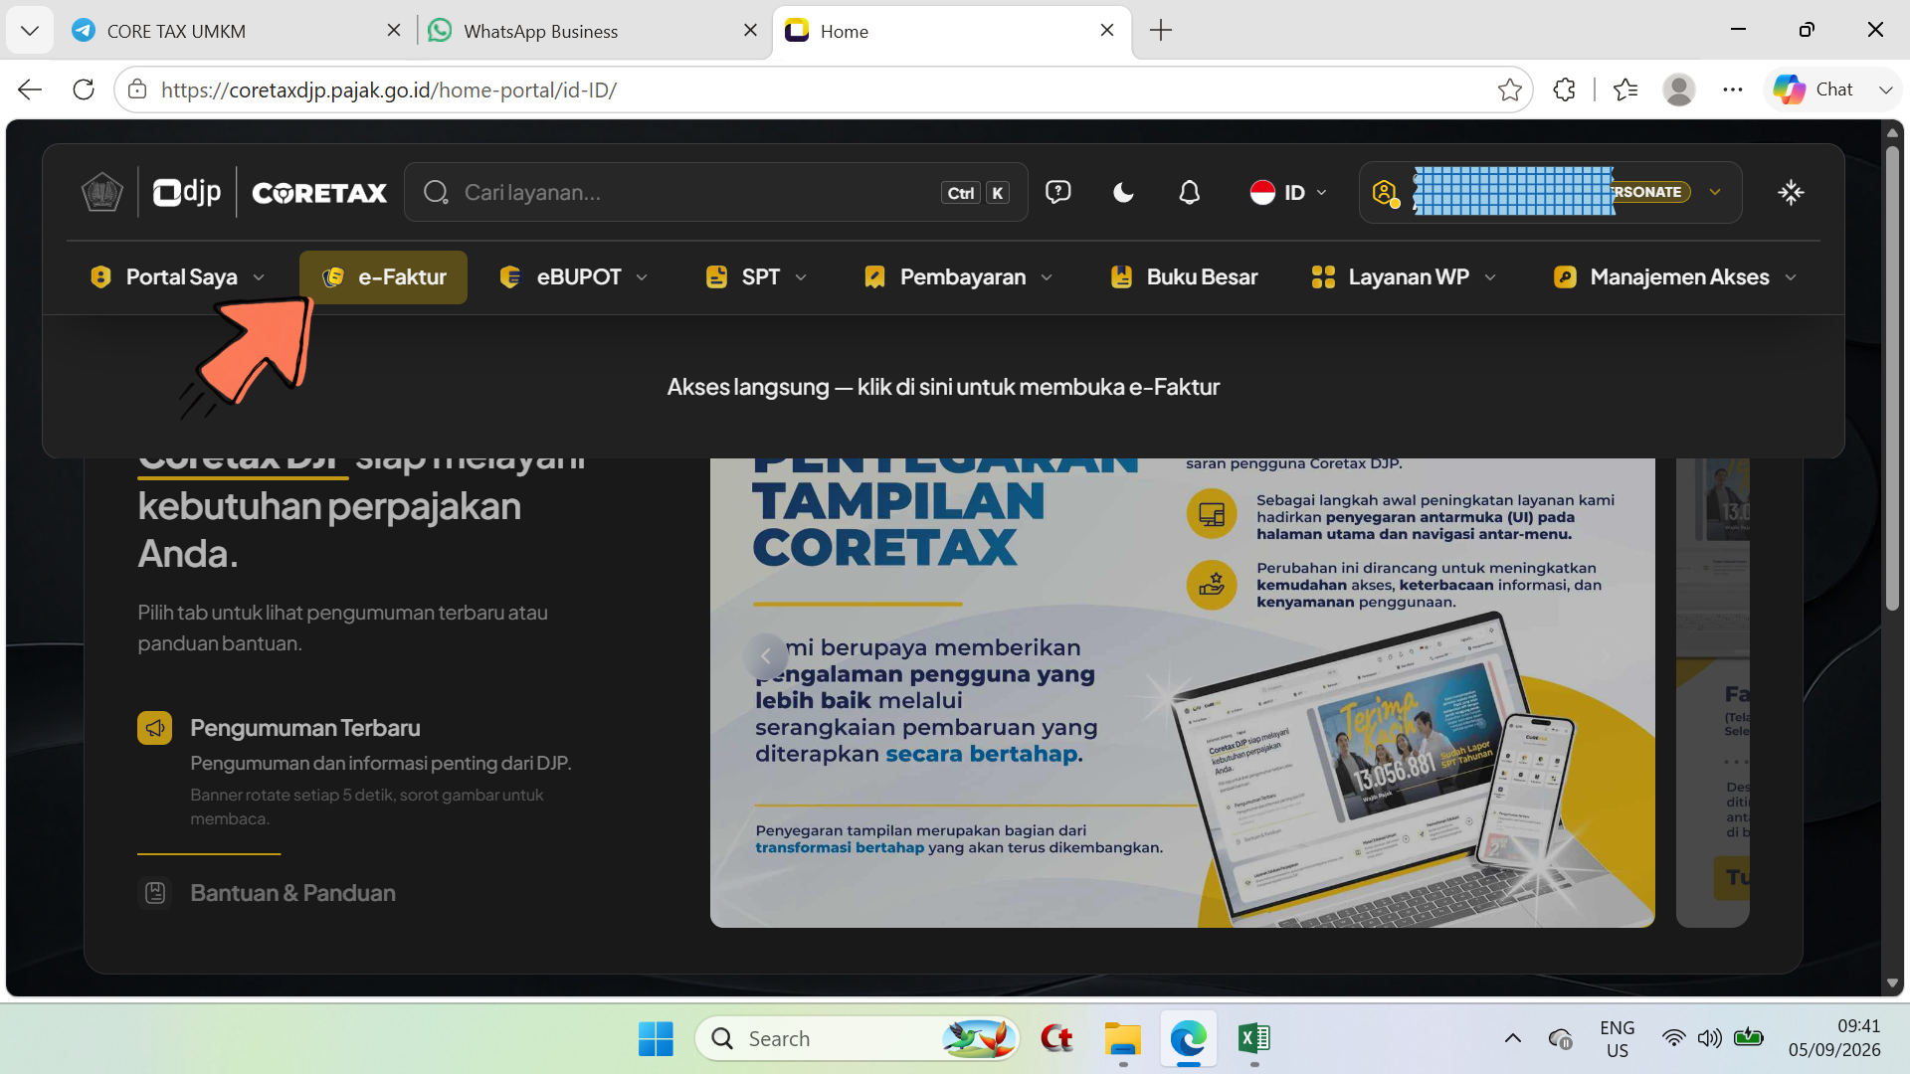Screen dimensions: 1910x1074
Task: Select the Bantuan & Panduan tab
Action: (x=292, y=893)
